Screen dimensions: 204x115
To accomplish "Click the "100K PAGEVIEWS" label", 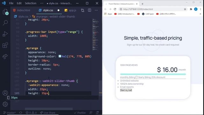I will pyautogui.click(x=129, y=65).
